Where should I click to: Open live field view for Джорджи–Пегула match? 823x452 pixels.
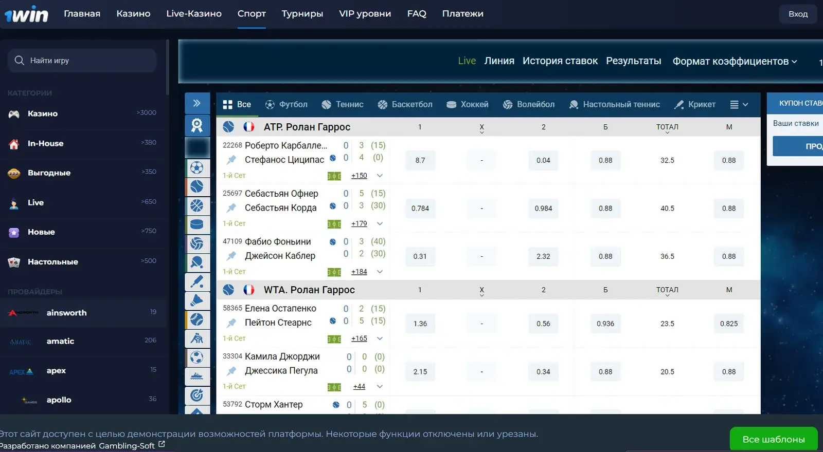[334, 387]
